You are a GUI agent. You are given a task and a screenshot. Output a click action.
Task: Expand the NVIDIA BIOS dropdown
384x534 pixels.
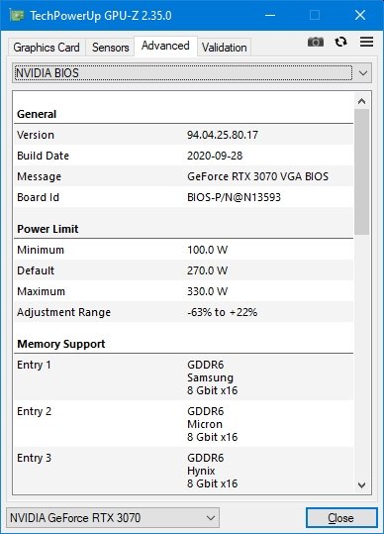[x=192, y=73]
